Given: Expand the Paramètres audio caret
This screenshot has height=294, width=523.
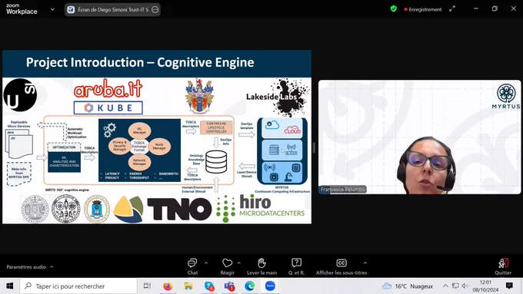Looking at the screenshot, I should pos(52,266).
